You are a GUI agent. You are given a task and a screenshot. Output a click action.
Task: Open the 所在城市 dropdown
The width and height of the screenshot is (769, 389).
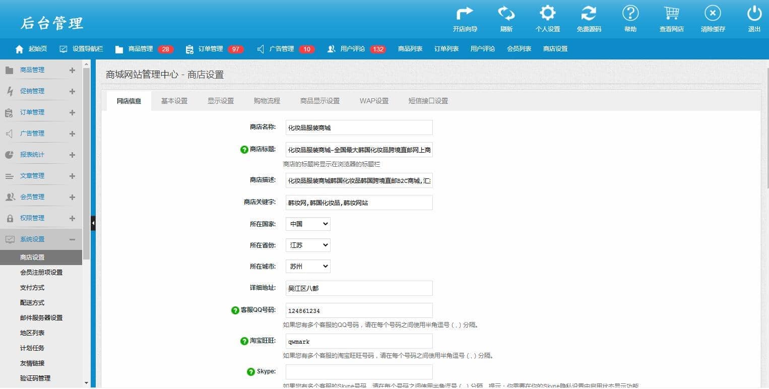308,266
